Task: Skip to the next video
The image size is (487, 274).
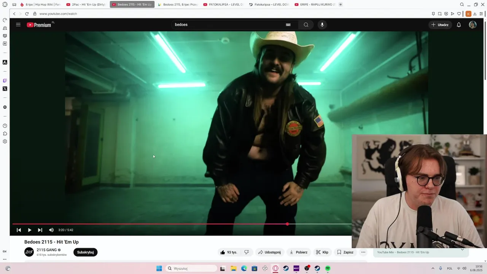Action: coord(40,230)
